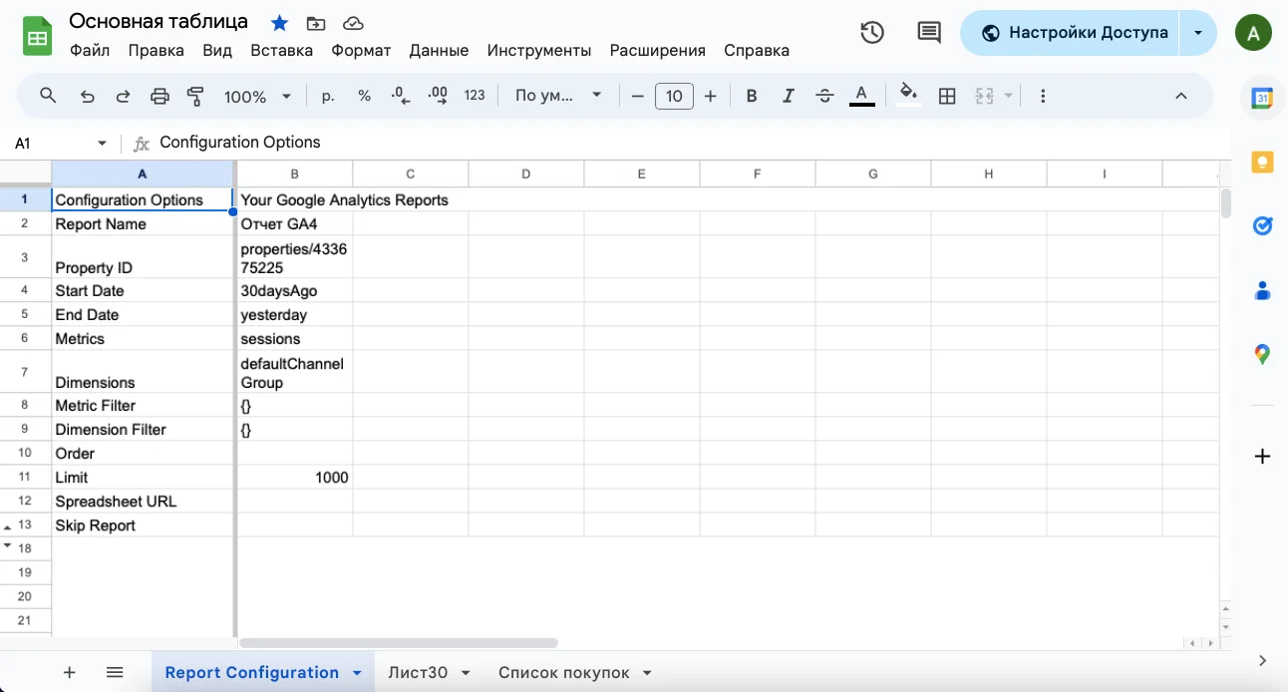1288x692 pixels.
Task: Open version history clock icon
Action: pyautogui.click(x=871, y=33)
